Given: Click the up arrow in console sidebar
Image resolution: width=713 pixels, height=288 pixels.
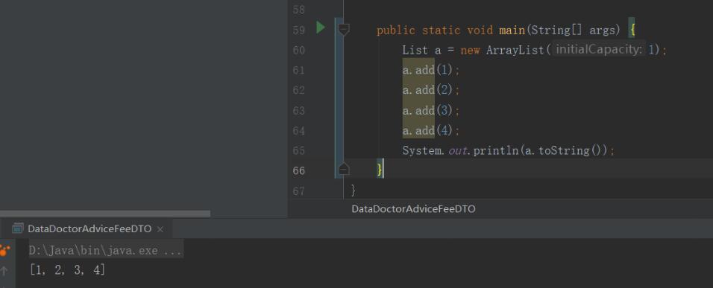Looking at the screenshot, I should coord(4,271).
